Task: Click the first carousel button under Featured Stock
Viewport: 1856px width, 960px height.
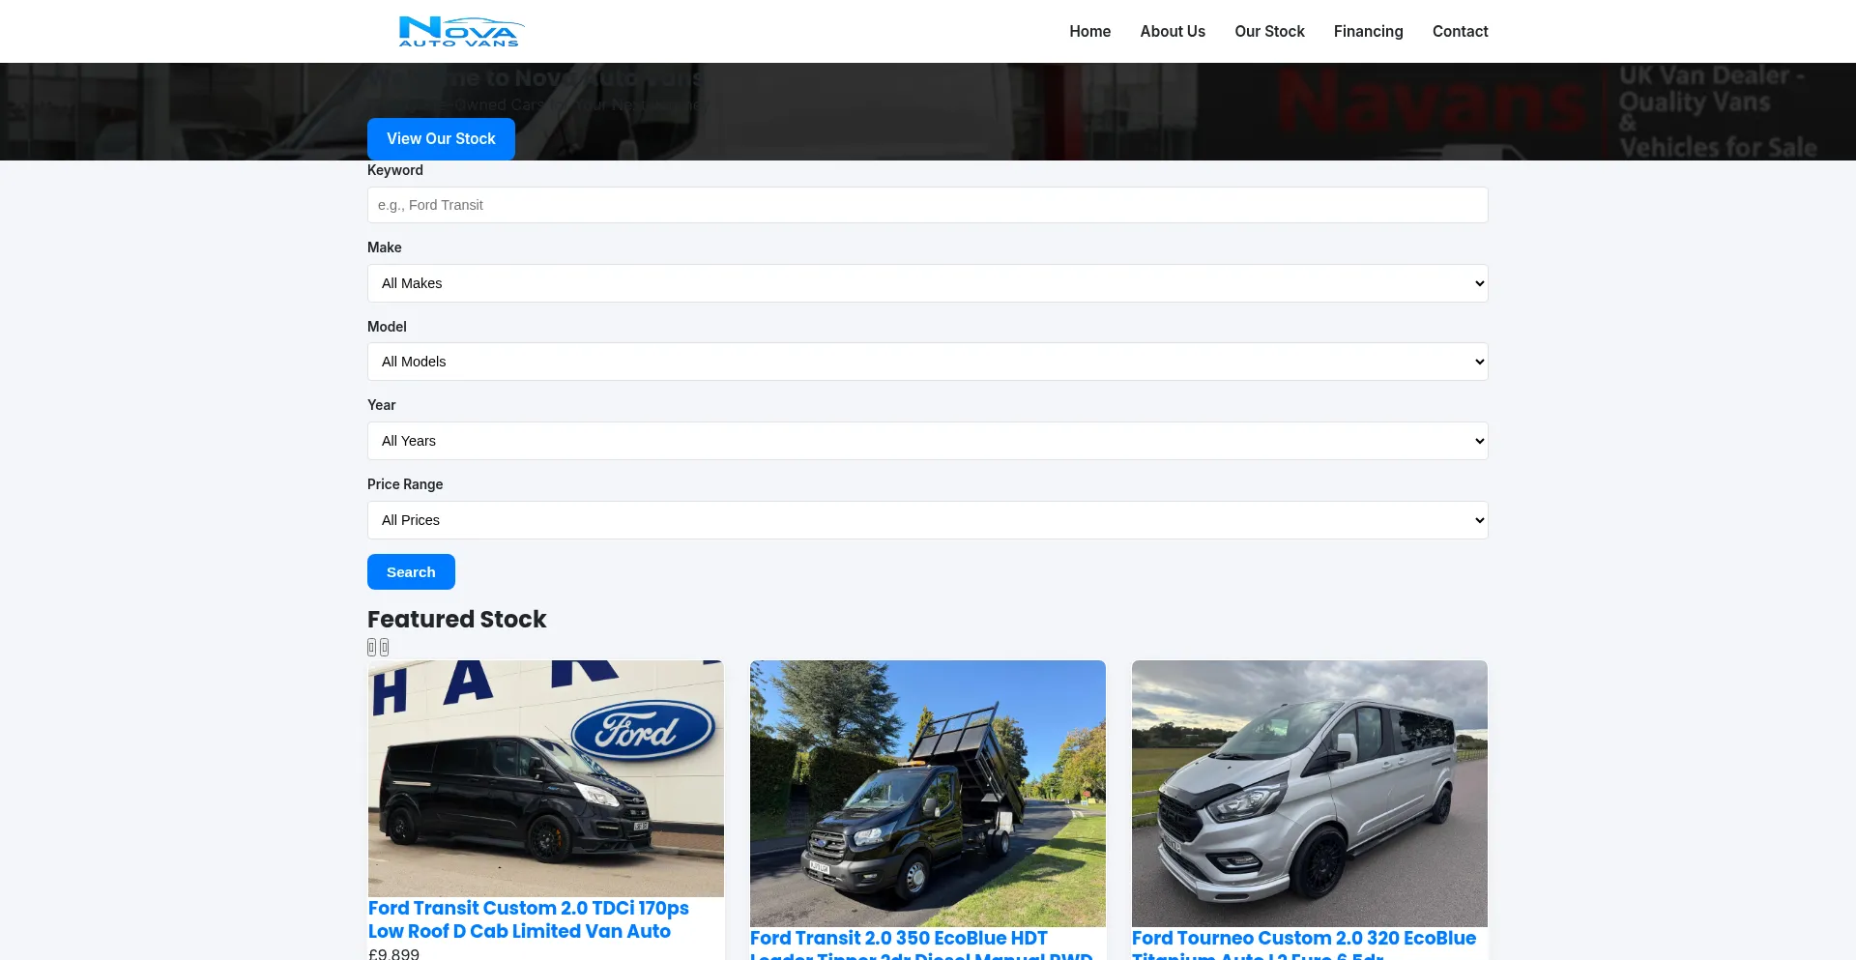Action: (371, 648)
